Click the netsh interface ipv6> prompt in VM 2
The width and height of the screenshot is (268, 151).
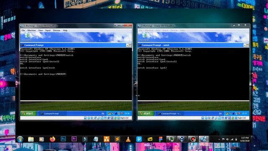152,68
